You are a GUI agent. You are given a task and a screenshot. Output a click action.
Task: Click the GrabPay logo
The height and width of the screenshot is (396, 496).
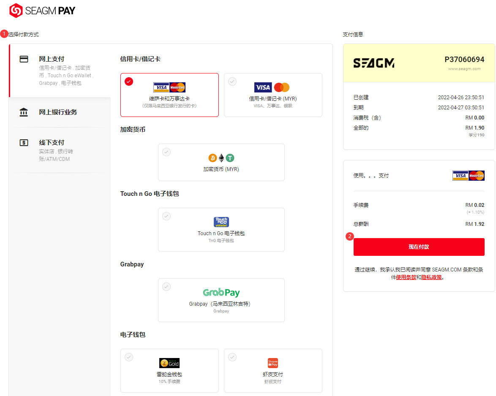(x=221, y=292)
